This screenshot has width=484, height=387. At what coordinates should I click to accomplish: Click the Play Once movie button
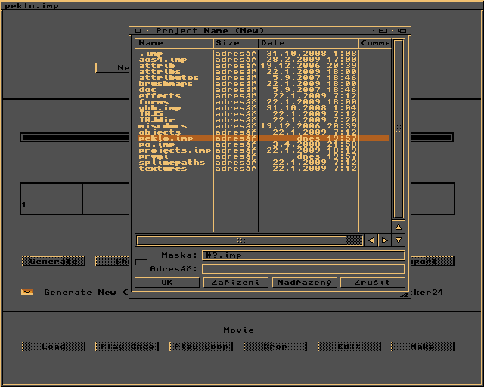point(127,347)
